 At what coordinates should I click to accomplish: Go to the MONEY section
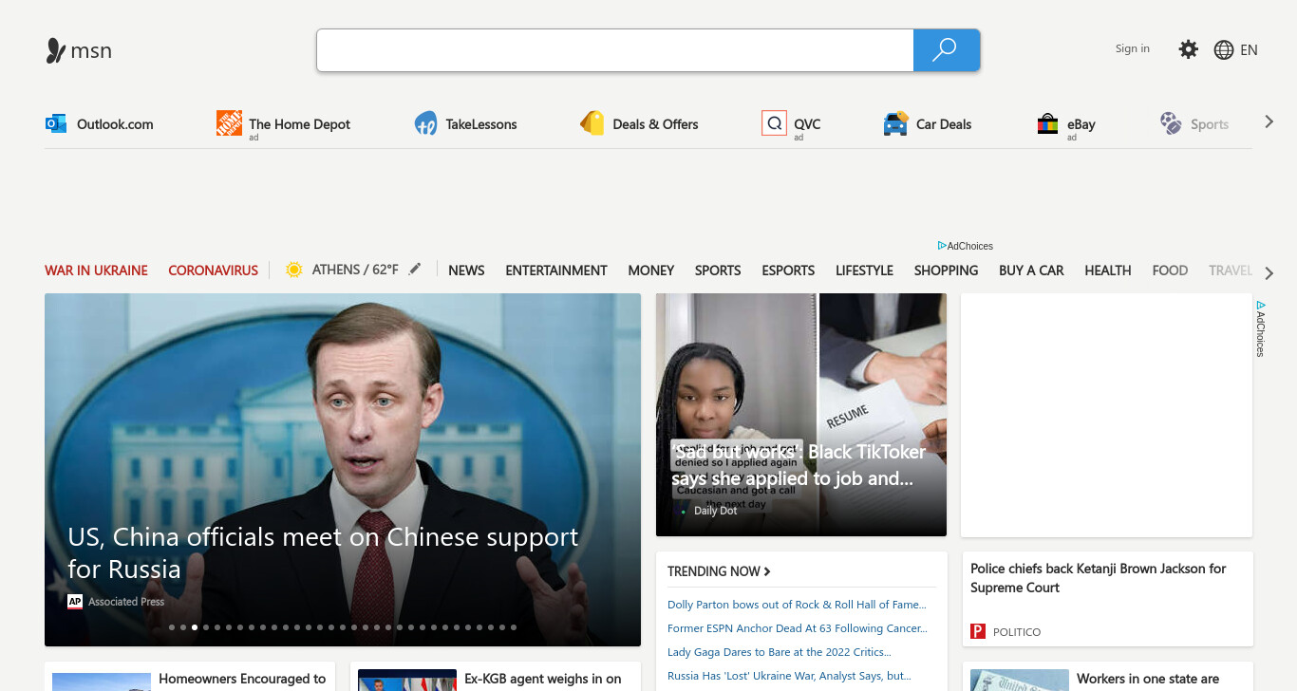[x=651, y=271]
